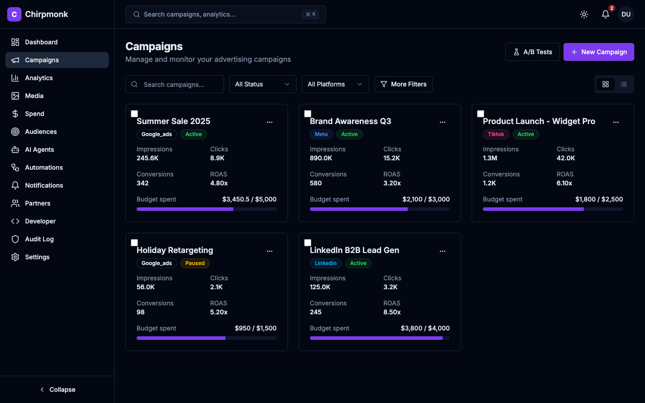
Task: Check the Summer Sale 2025 checkbox
Action: pyautogui.click(x=134, y=114)
